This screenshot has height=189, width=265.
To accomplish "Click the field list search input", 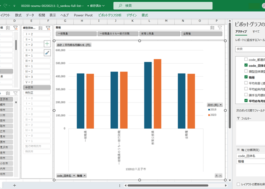I will click(x=250, y=49).
